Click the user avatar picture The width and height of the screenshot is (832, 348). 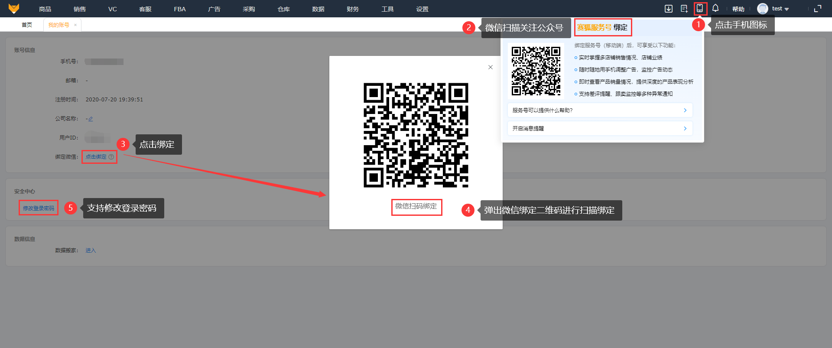coord(763,9)
